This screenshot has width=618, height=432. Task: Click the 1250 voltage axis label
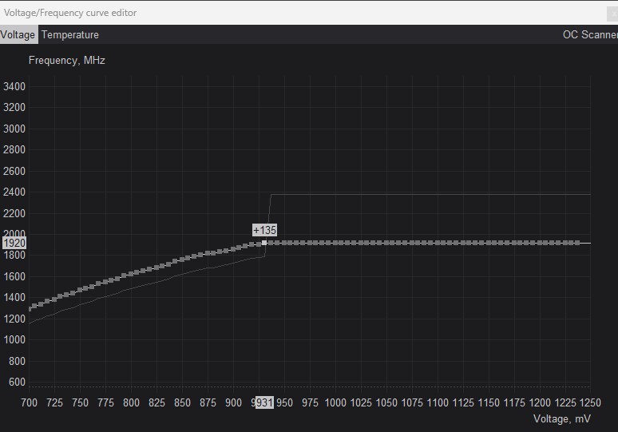[590, 402]
